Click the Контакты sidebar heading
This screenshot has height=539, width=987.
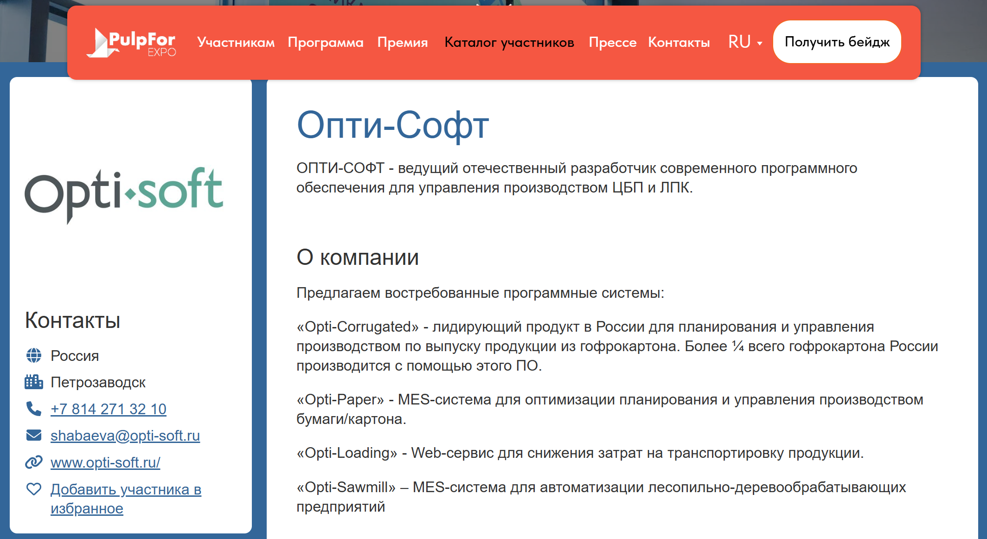[73, 321]
